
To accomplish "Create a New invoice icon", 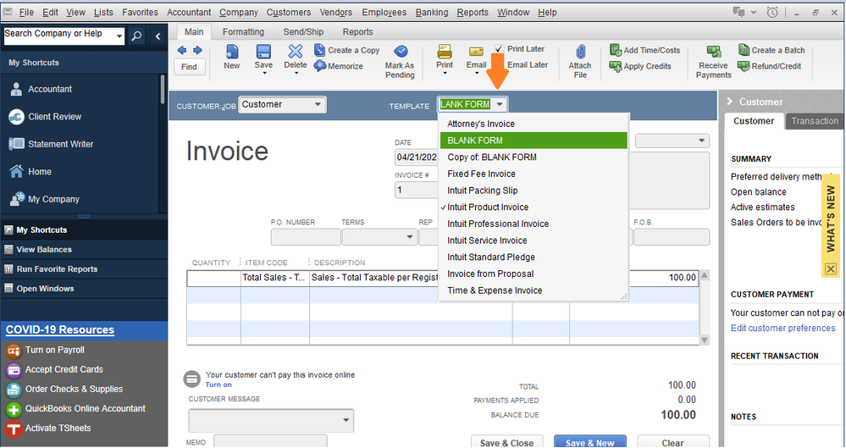I will click(x=231, y=52).
